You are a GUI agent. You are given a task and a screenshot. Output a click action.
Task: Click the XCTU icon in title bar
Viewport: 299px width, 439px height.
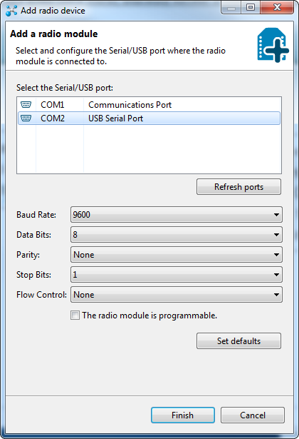(x=11, y=11)
